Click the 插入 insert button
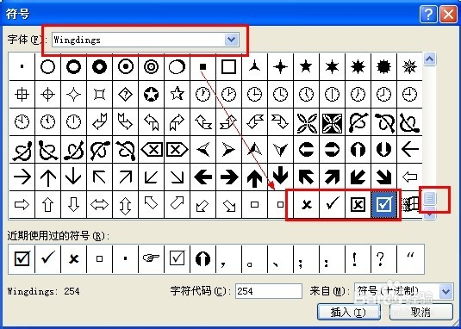461x329 pixels. pos(349,312)
